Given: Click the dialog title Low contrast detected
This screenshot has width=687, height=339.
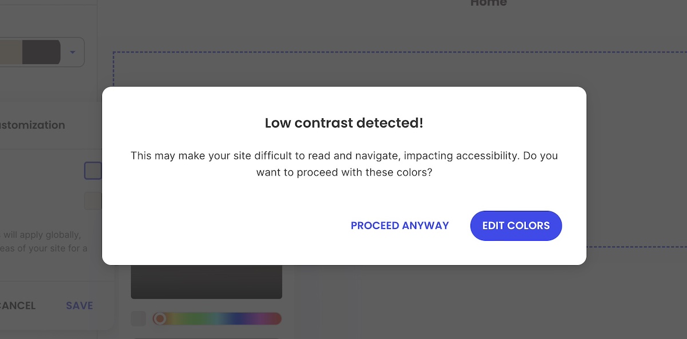Looking at the screenshot, I should click(x=343, y=123).
